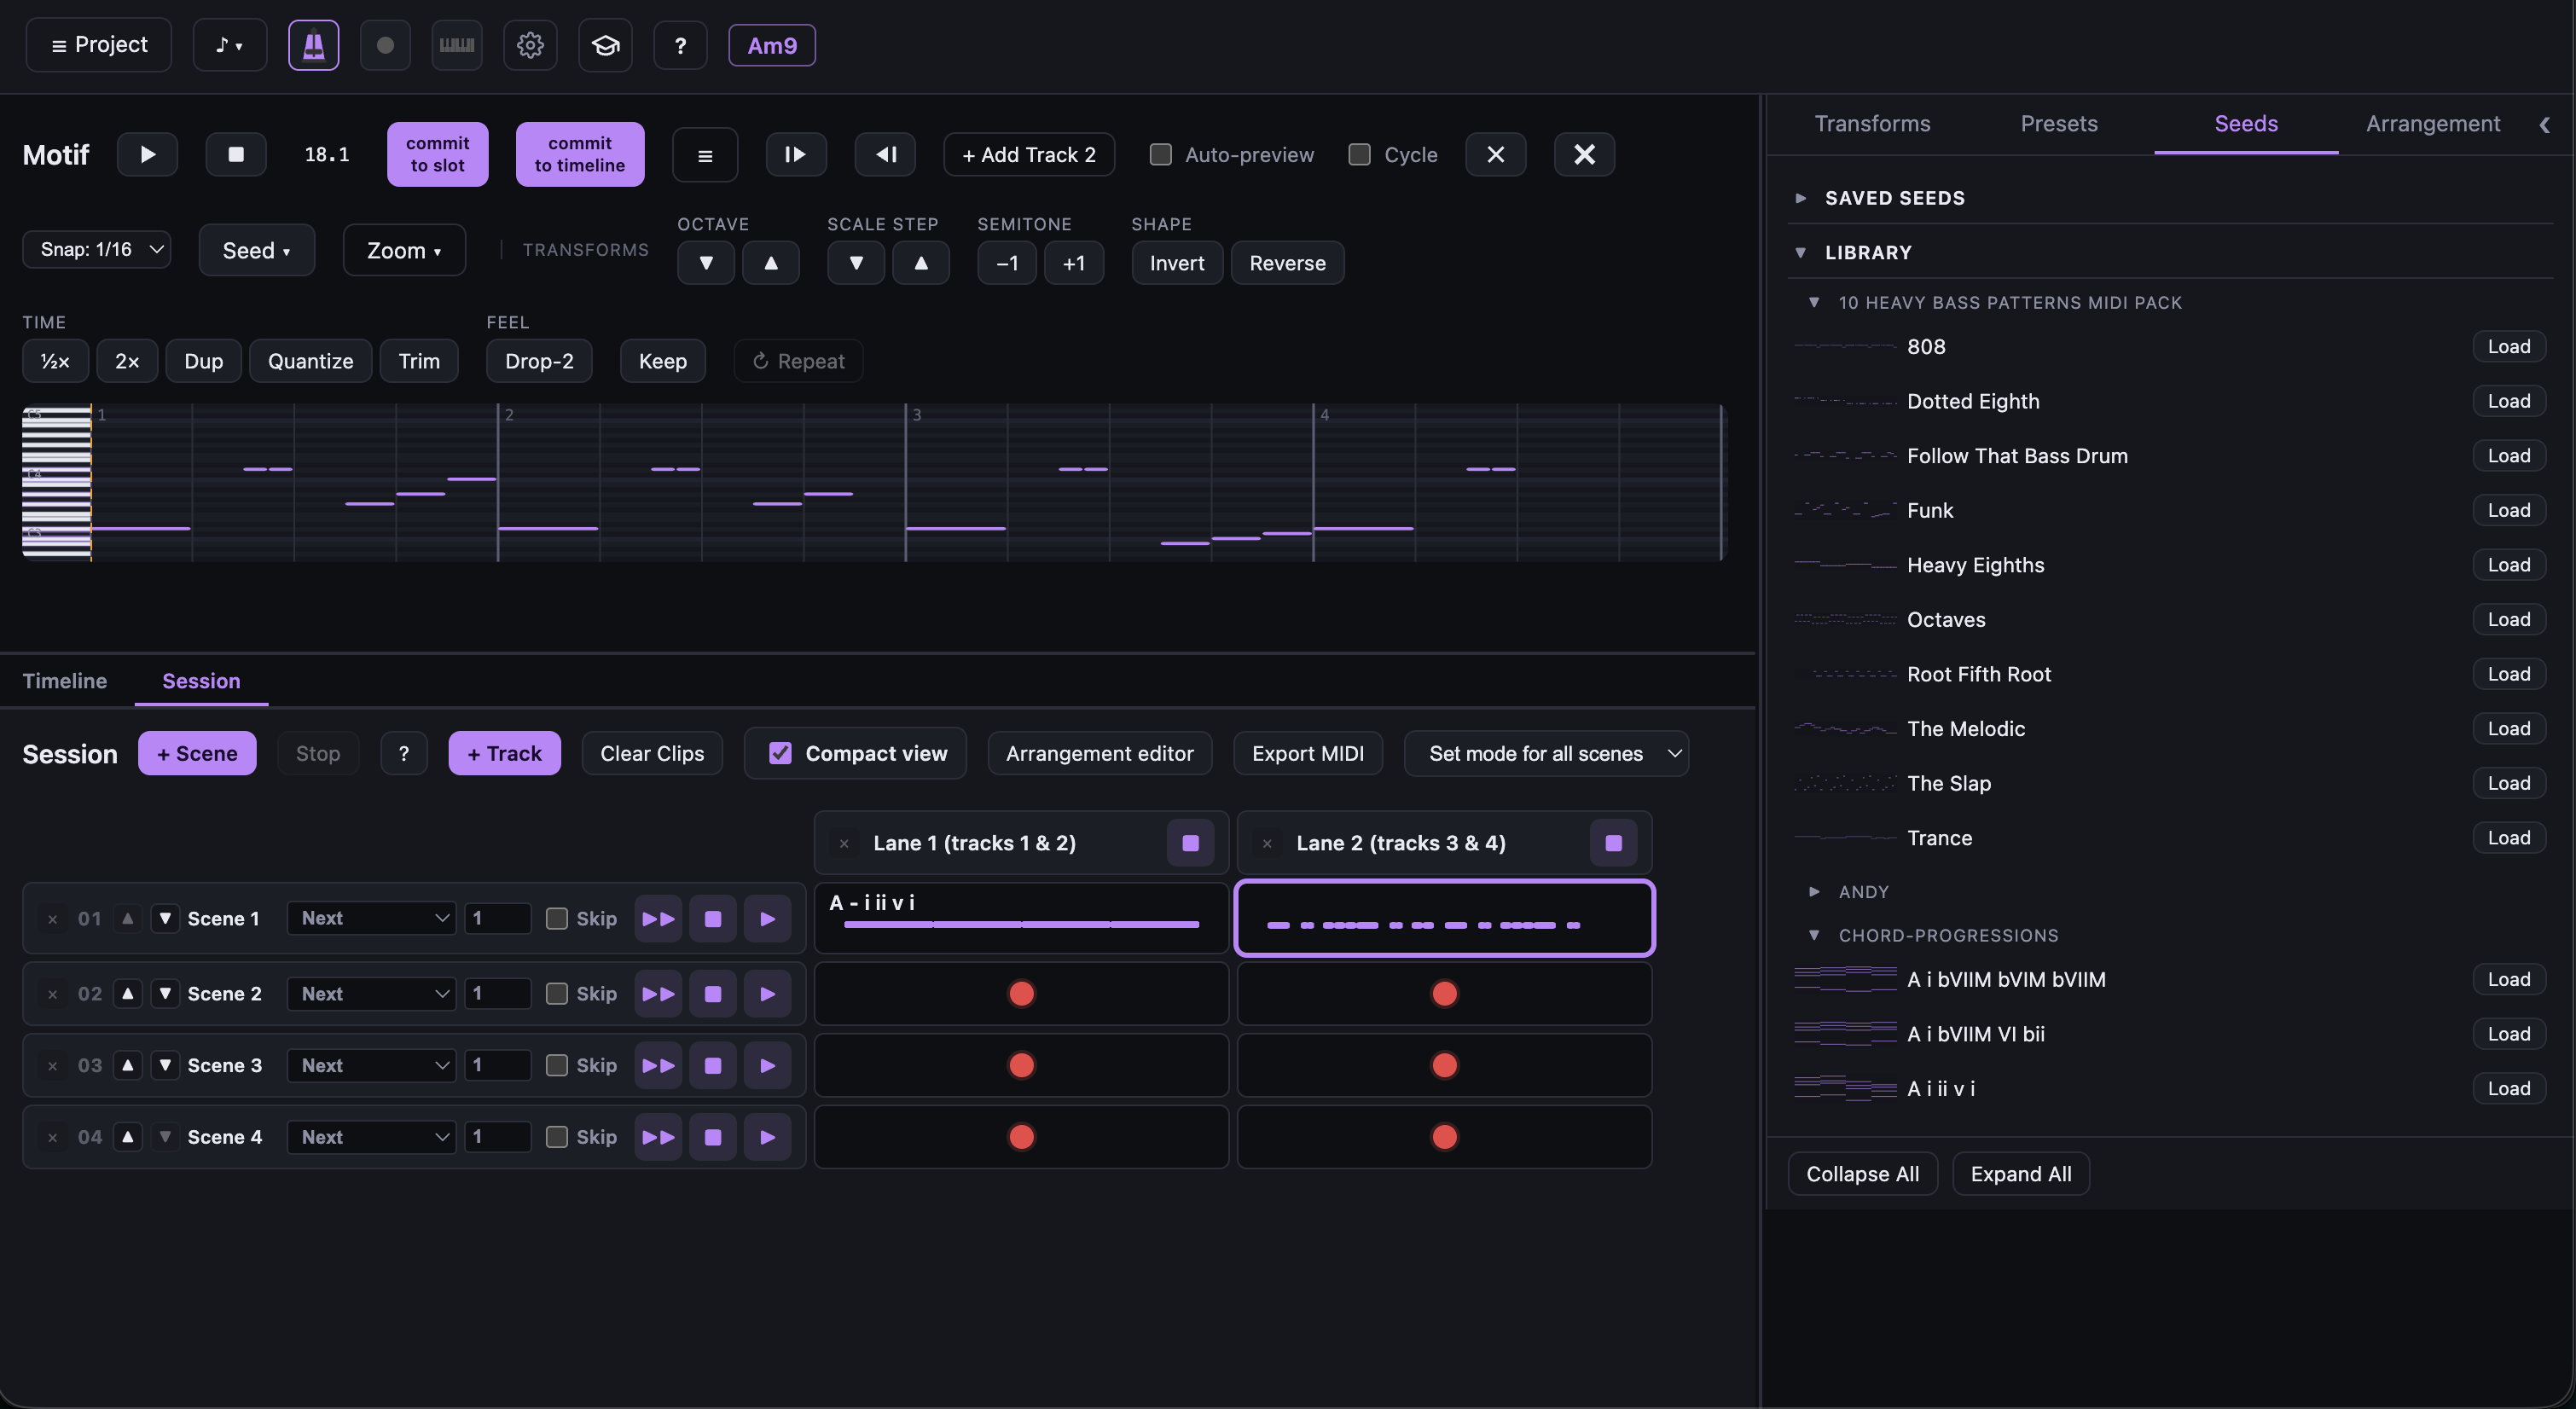Collapse CHORD-PROGRESSIONS folder
The height and width of the screenshot is (1409, 2576).
tap(1813, 935)
